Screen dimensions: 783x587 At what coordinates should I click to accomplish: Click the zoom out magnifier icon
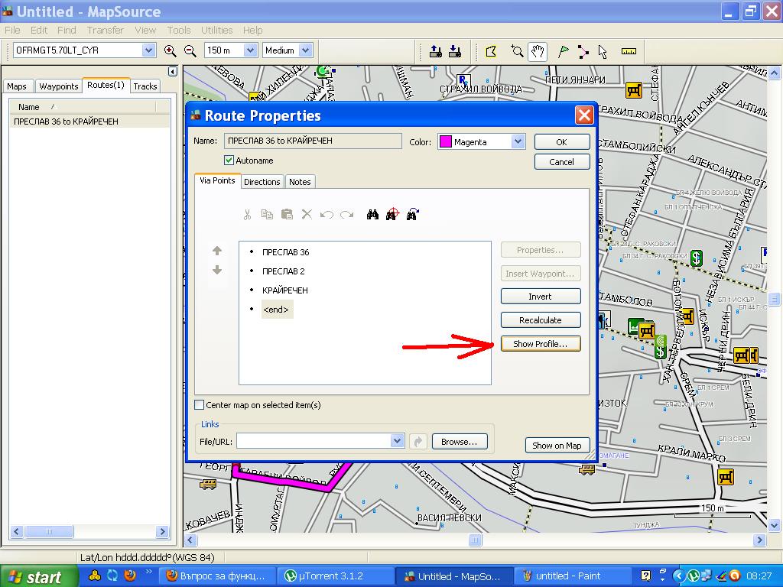[190, 50]
